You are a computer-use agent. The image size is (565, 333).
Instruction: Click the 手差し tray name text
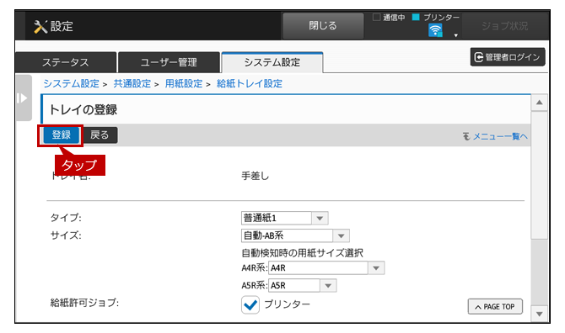coord(256,176)
